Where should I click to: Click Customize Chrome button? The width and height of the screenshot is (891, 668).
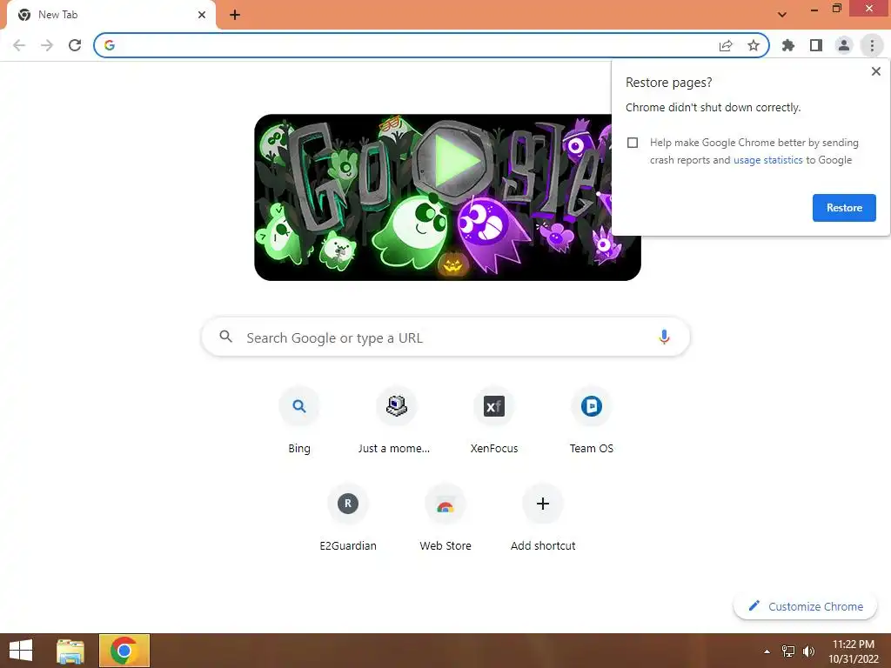(806, 606)
